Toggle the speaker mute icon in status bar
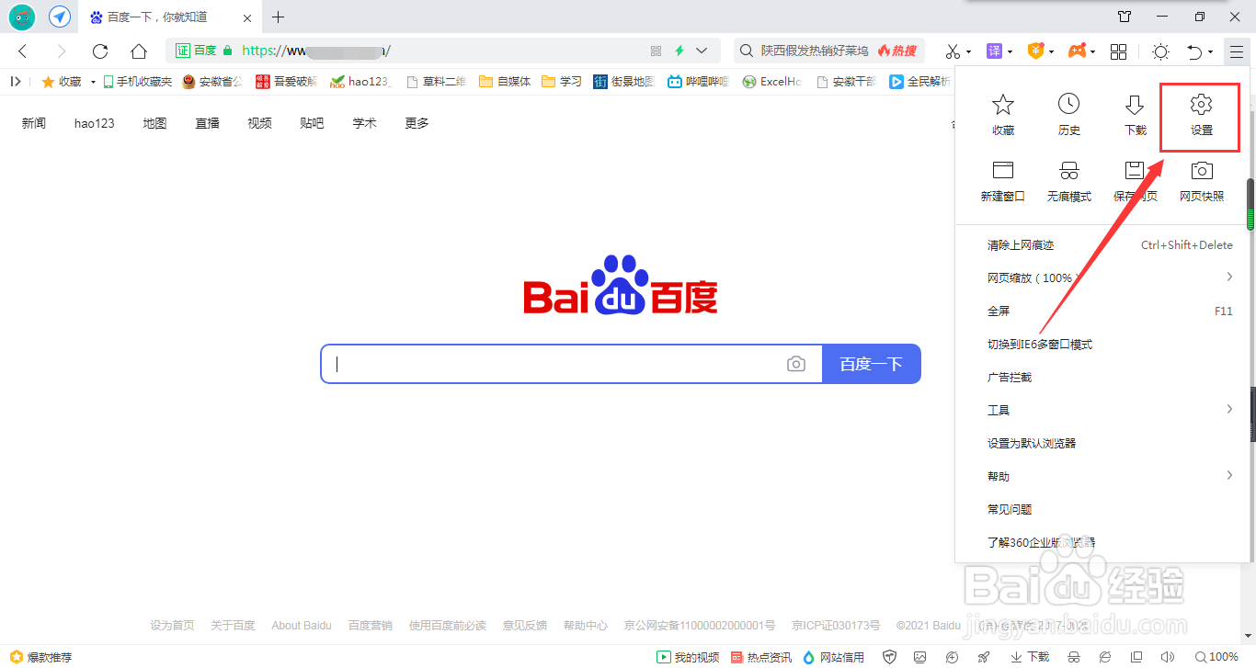 click(x=1170, y=656)
